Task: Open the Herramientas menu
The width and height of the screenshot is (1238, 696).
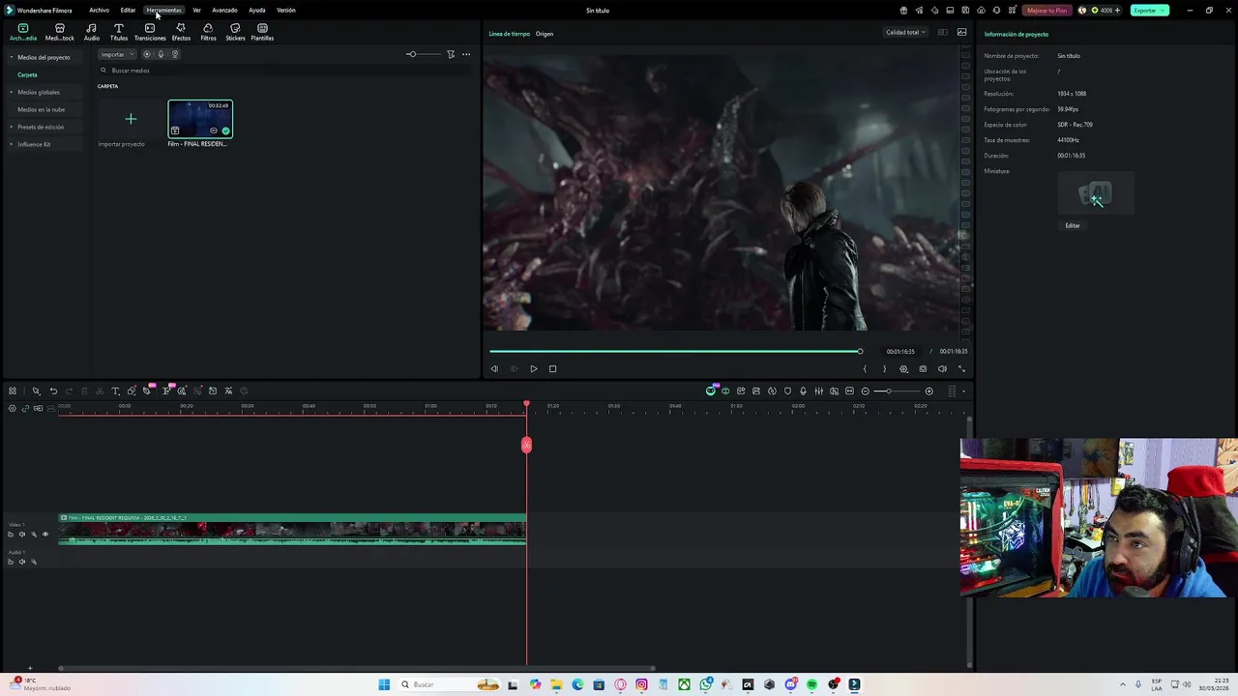Action: click(x=163, y=10)
